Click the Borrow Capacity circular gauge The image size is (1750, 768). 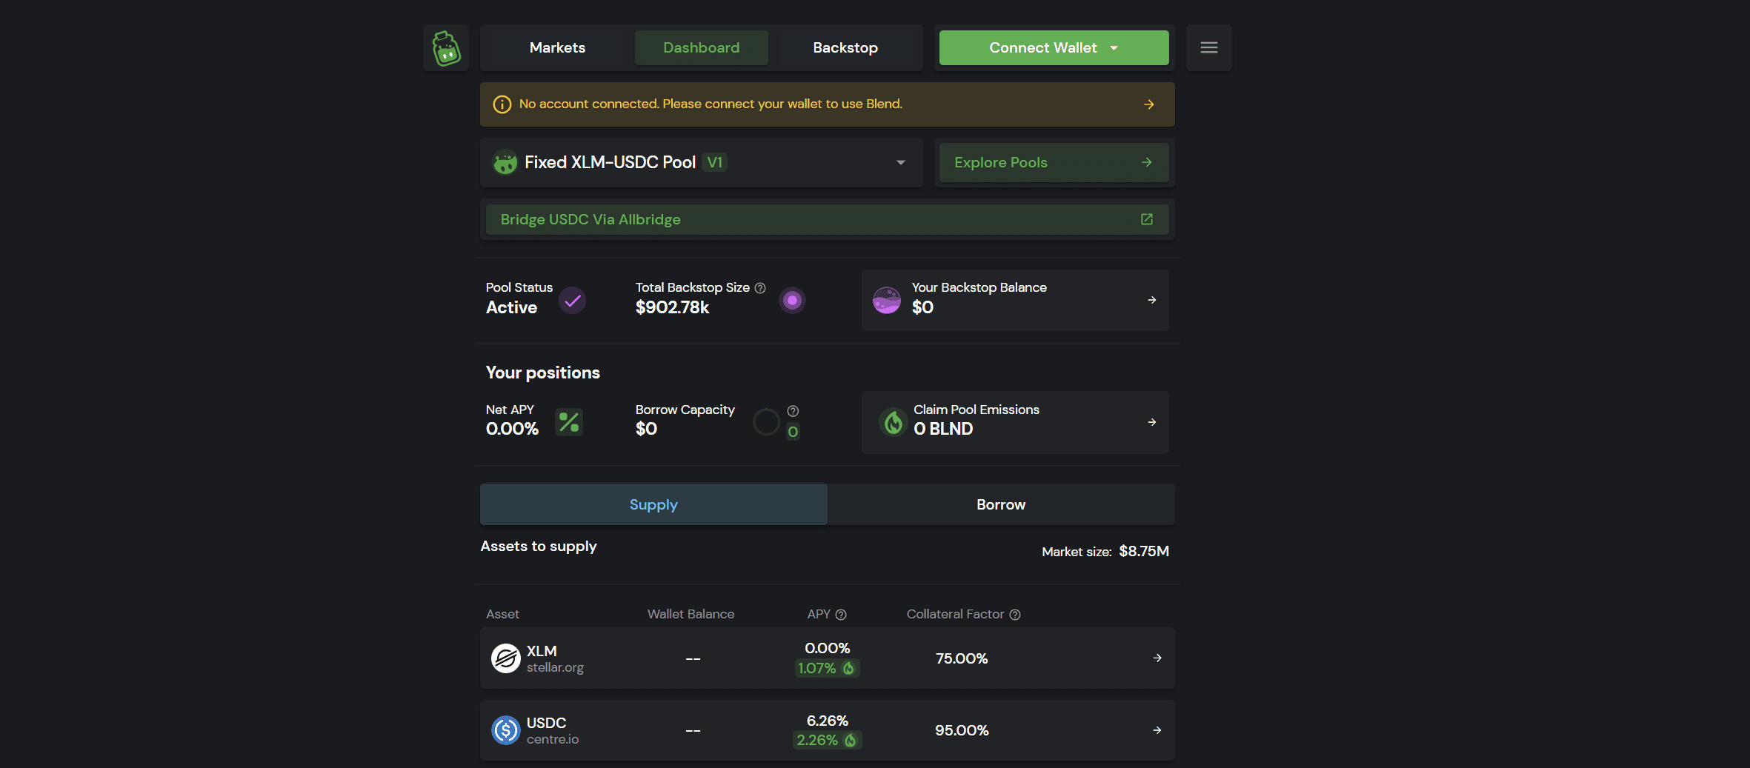pos(766,422)
